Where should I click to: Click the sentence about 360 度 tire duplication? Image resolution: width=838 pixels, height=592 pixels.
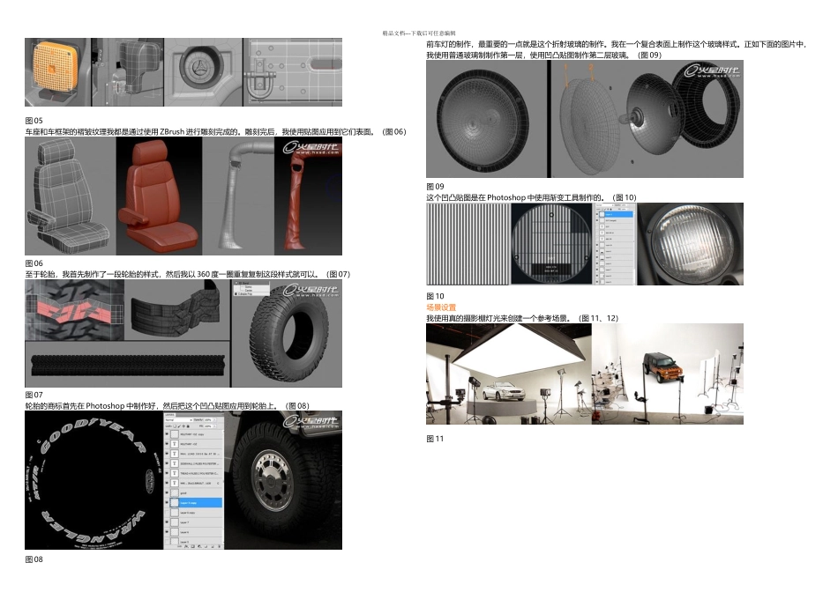188,274
